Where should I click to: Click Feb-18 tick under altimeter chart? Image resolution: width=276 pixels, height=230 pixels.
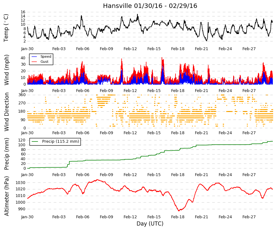tap(177, 217)
